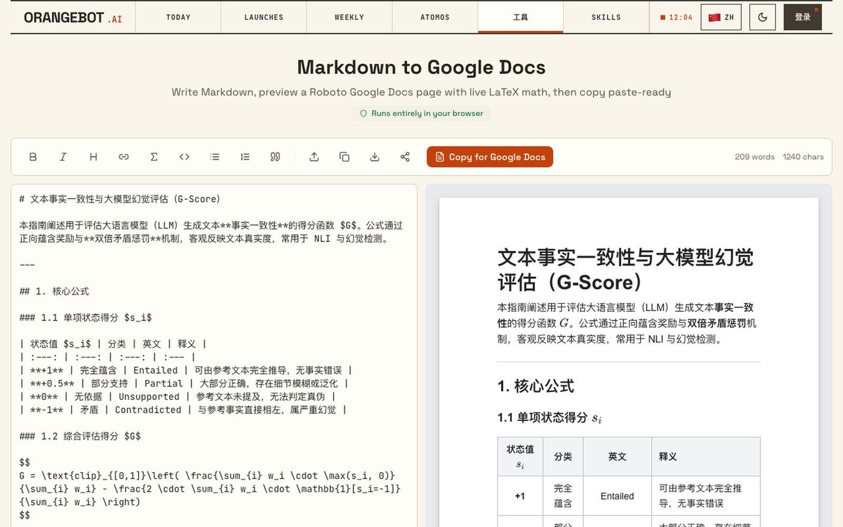The height and width of the screenshot is (527, 843).
Task: Open the WEEKLY tab
Action: [349, 17]
